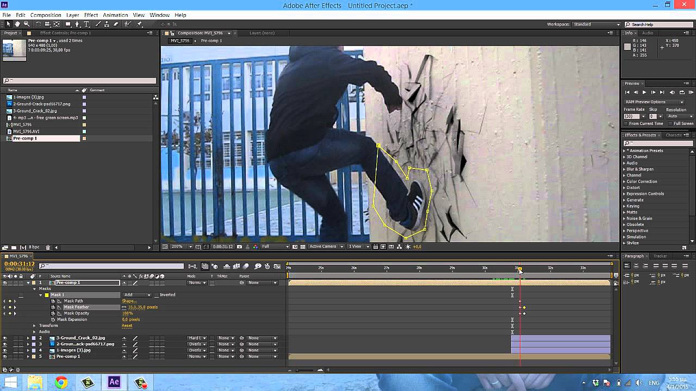
Task: Select the Roto Brush tool
Action: 128,24
